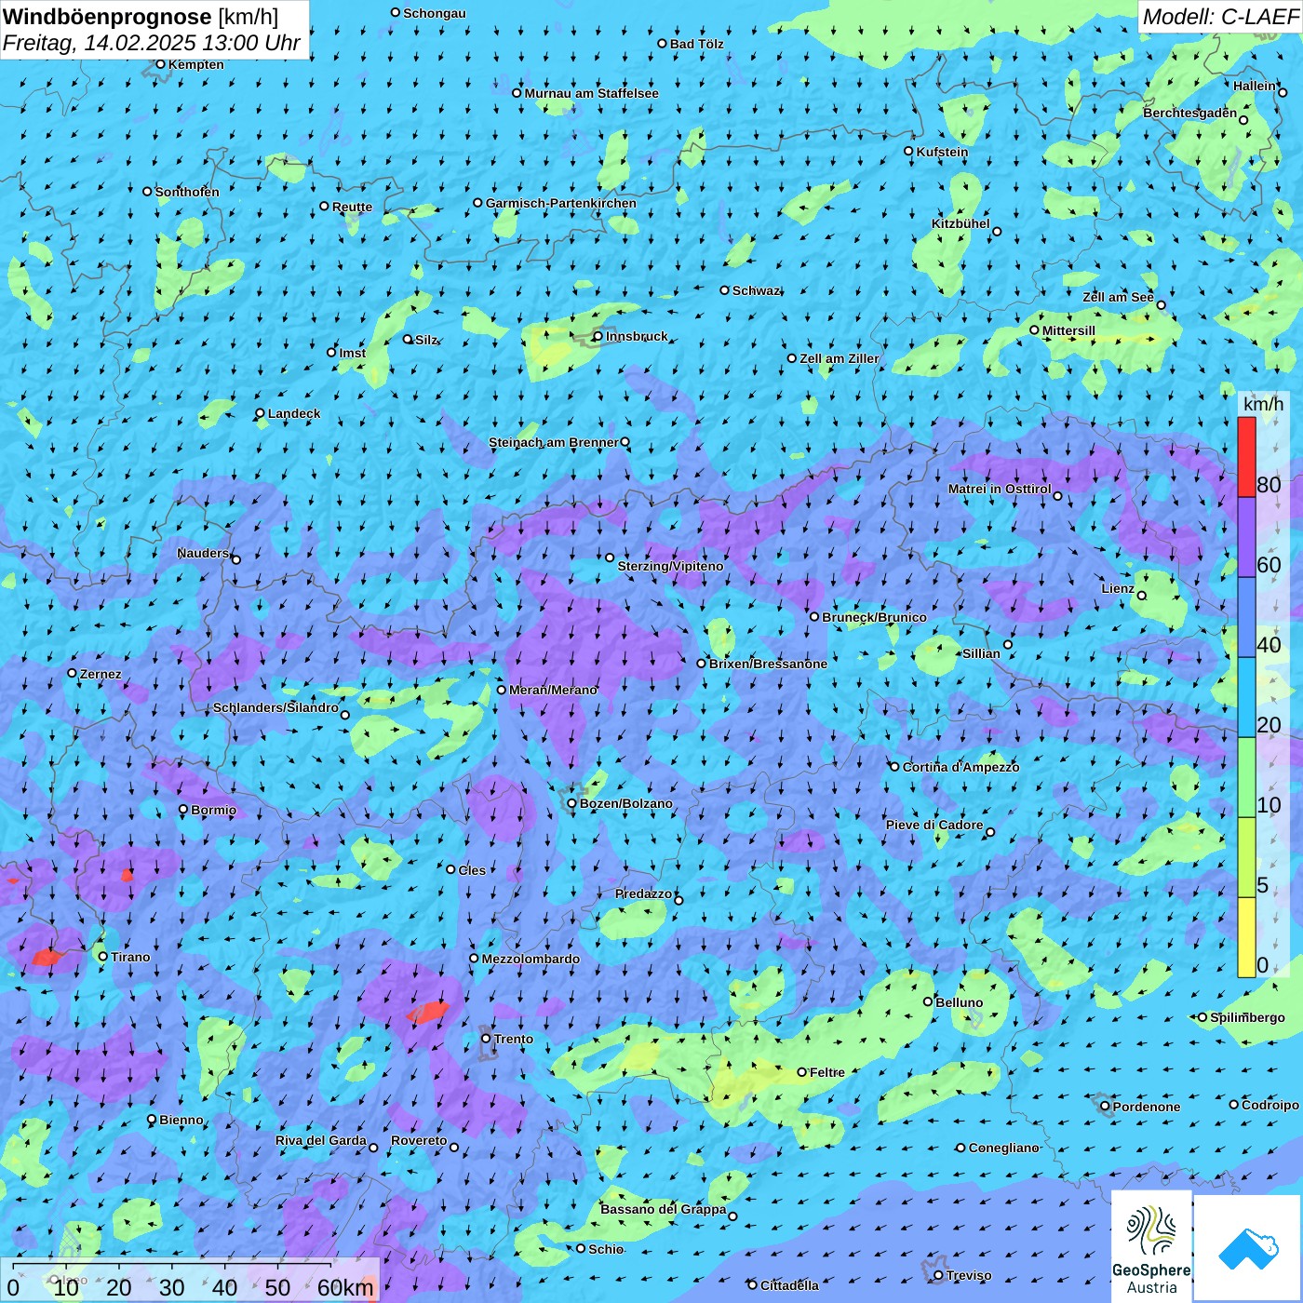The image size is (1303, 1303).
Task: Click the 60km scale bar label
Action: click(345, 1288)
